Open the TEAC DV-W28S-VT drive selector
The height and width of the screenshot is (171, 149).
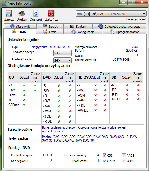tap(111, 14)
